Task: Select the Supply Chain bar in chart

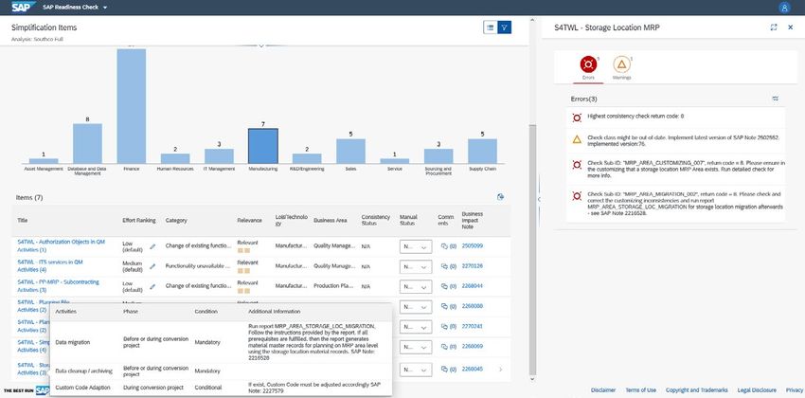Action: click(x=482, y=151)
